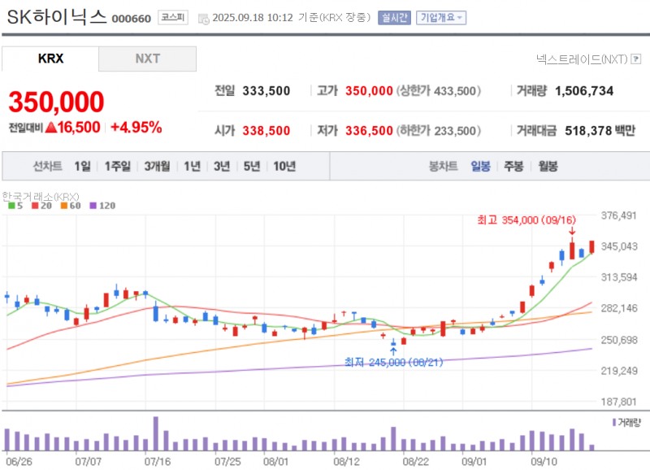Open the 기업개요 dropdown menu
The height and width of the screenshot is (470, 650).
pos(439,15)
